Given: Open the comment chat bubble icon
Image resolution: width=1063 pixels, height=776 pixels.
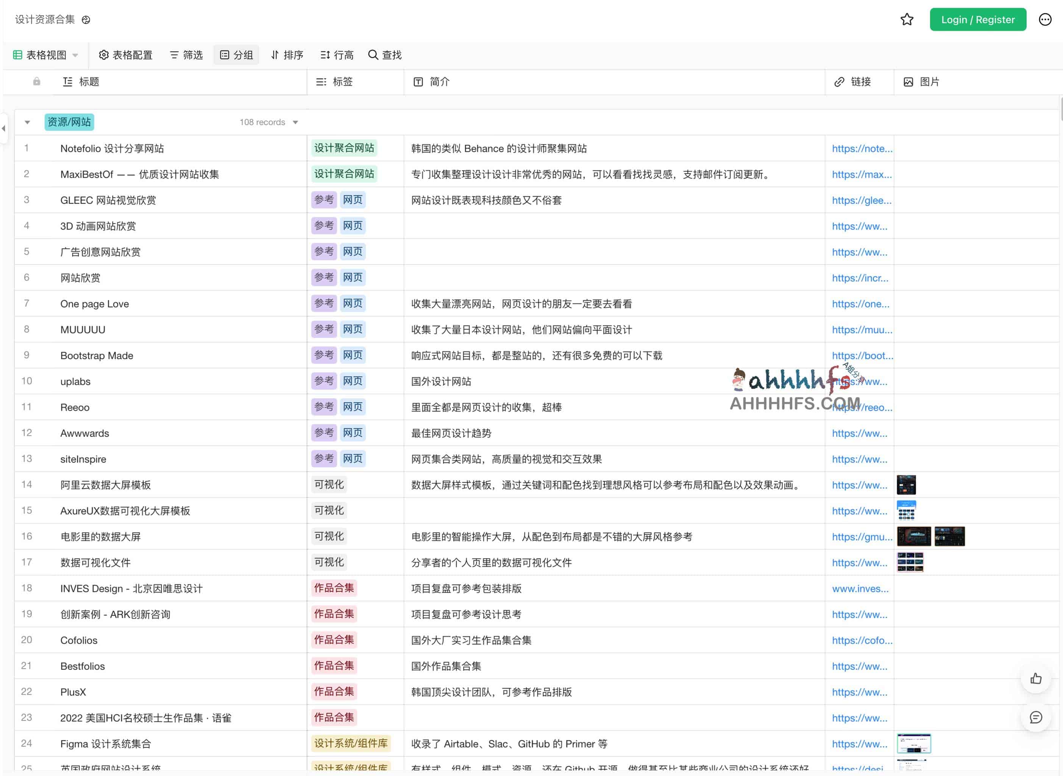Looking at the screenshot, I should tap(1036, 717).
